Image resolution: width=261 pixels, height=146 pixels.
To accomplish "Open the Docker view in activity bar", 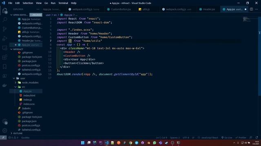I will 4,86.
